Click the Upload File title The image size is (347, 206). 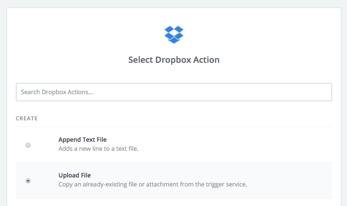coord(74,175)
